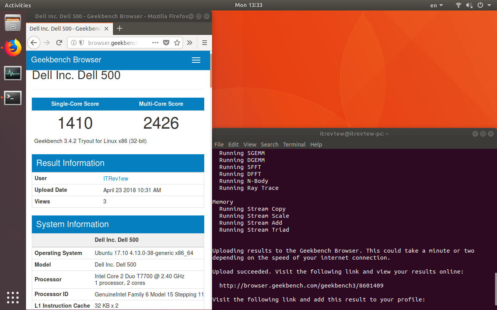Viewport: 497px width, 310px height.
Task: Open Terminal menu in terminal menubar
Action: (294, 144)
